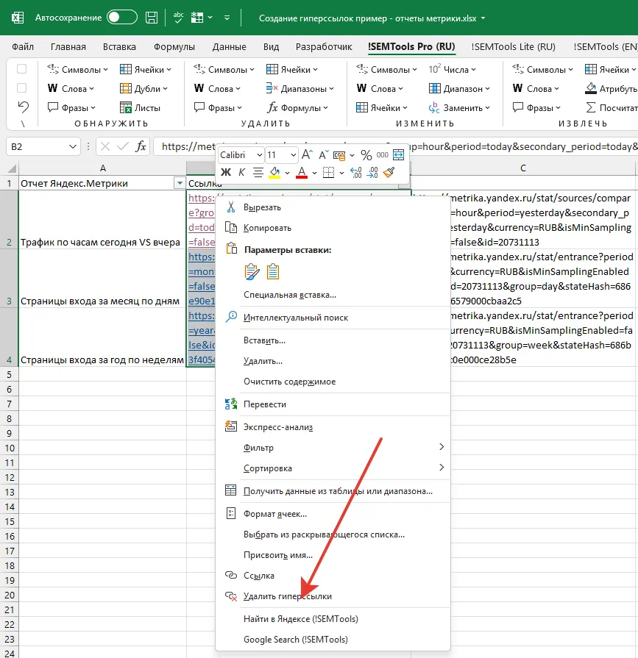Click the Undo arrow in ribbon
The height and width of the screenshot is (658, 638).
point(23,107)
